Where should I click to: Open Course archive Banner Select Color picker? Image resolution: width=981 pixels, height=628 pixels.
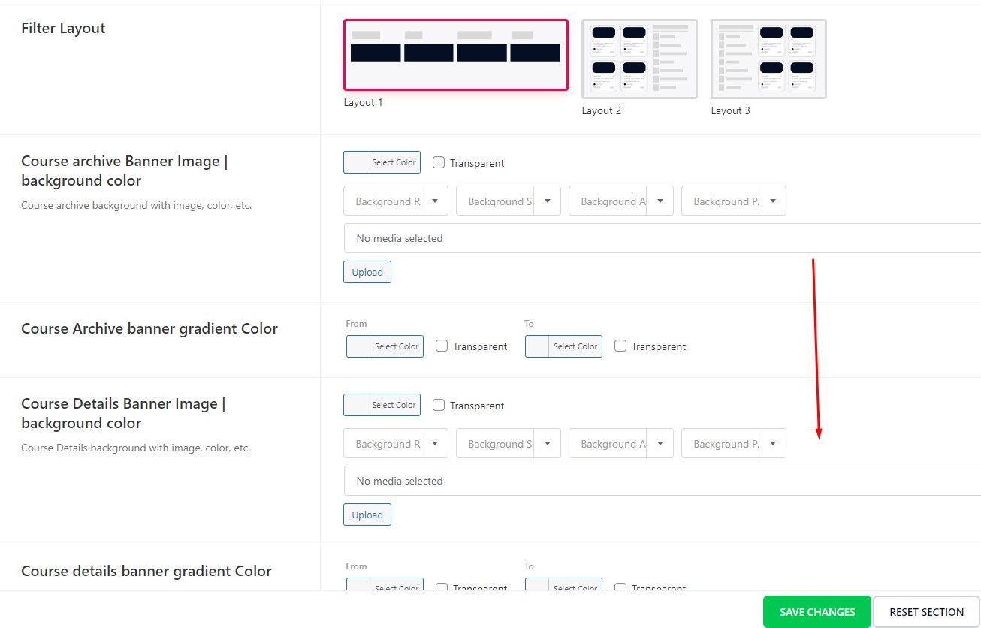382,162
